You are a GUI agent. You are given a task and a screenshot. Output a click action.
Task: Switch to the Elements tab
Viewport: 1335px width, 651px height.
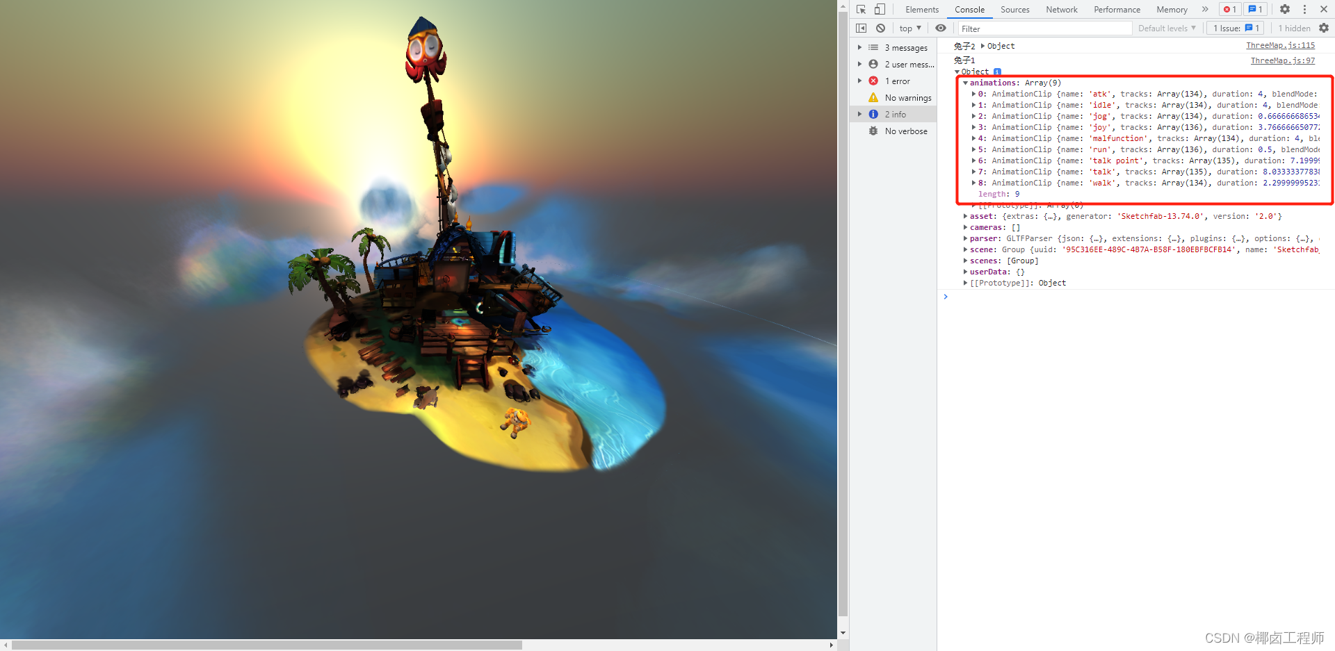tap(922, 10)
